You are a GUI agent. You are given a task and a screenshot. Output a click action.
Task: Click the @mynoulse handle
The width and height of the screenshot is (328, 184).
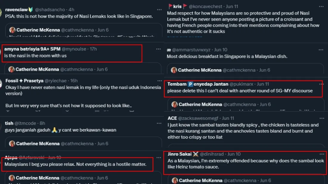point(73,49)
